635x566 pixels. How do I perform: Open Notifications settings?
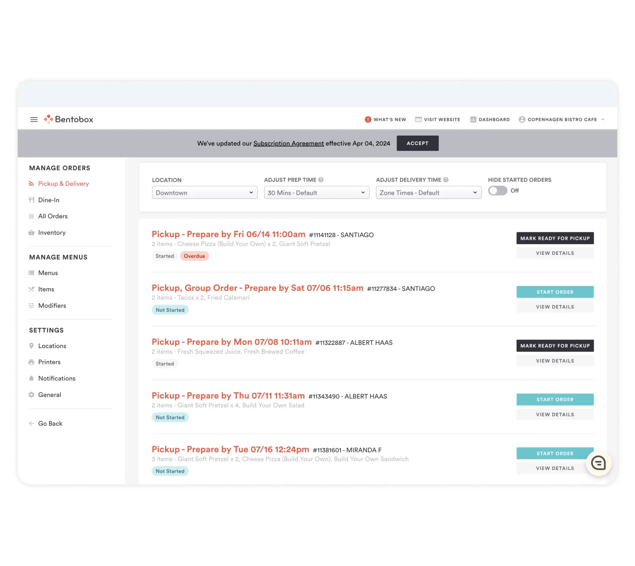click(57, 378)
